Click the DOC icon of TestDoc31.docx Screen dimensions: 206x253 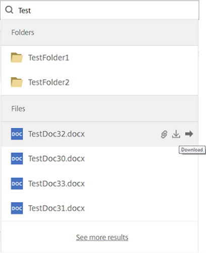tap(17, 208)
